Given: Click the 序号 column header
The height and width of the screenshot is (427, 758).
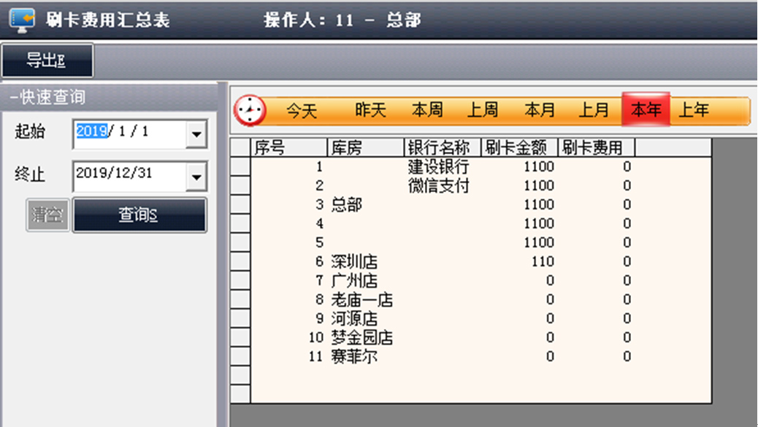Looking at the screenshot, I should coord(288,147).
